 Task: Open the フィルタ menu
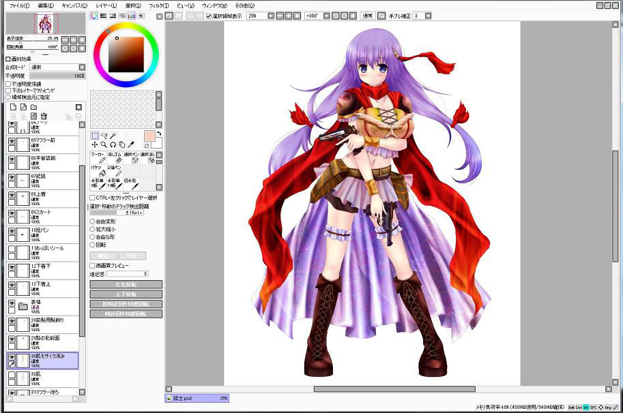(158, 5)
